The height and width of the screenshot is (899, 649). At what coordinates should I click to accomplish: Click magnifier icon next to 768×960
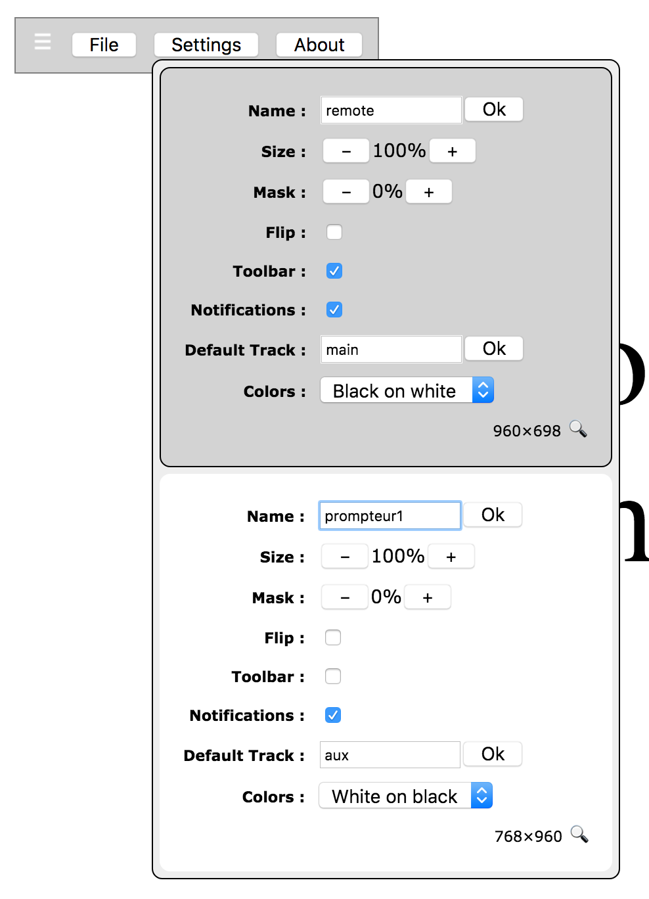tap(579, 835)
